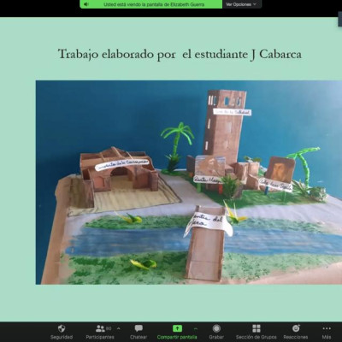Click the participant count number
Image resolution: width=342 pixels, height=342 pixels.
109,328
